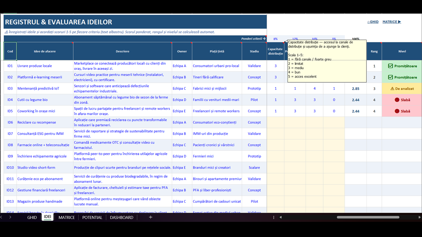Select the Platformă e-learning meserii cell
This screenshot has width=422, height=237.
pos(45,77)
